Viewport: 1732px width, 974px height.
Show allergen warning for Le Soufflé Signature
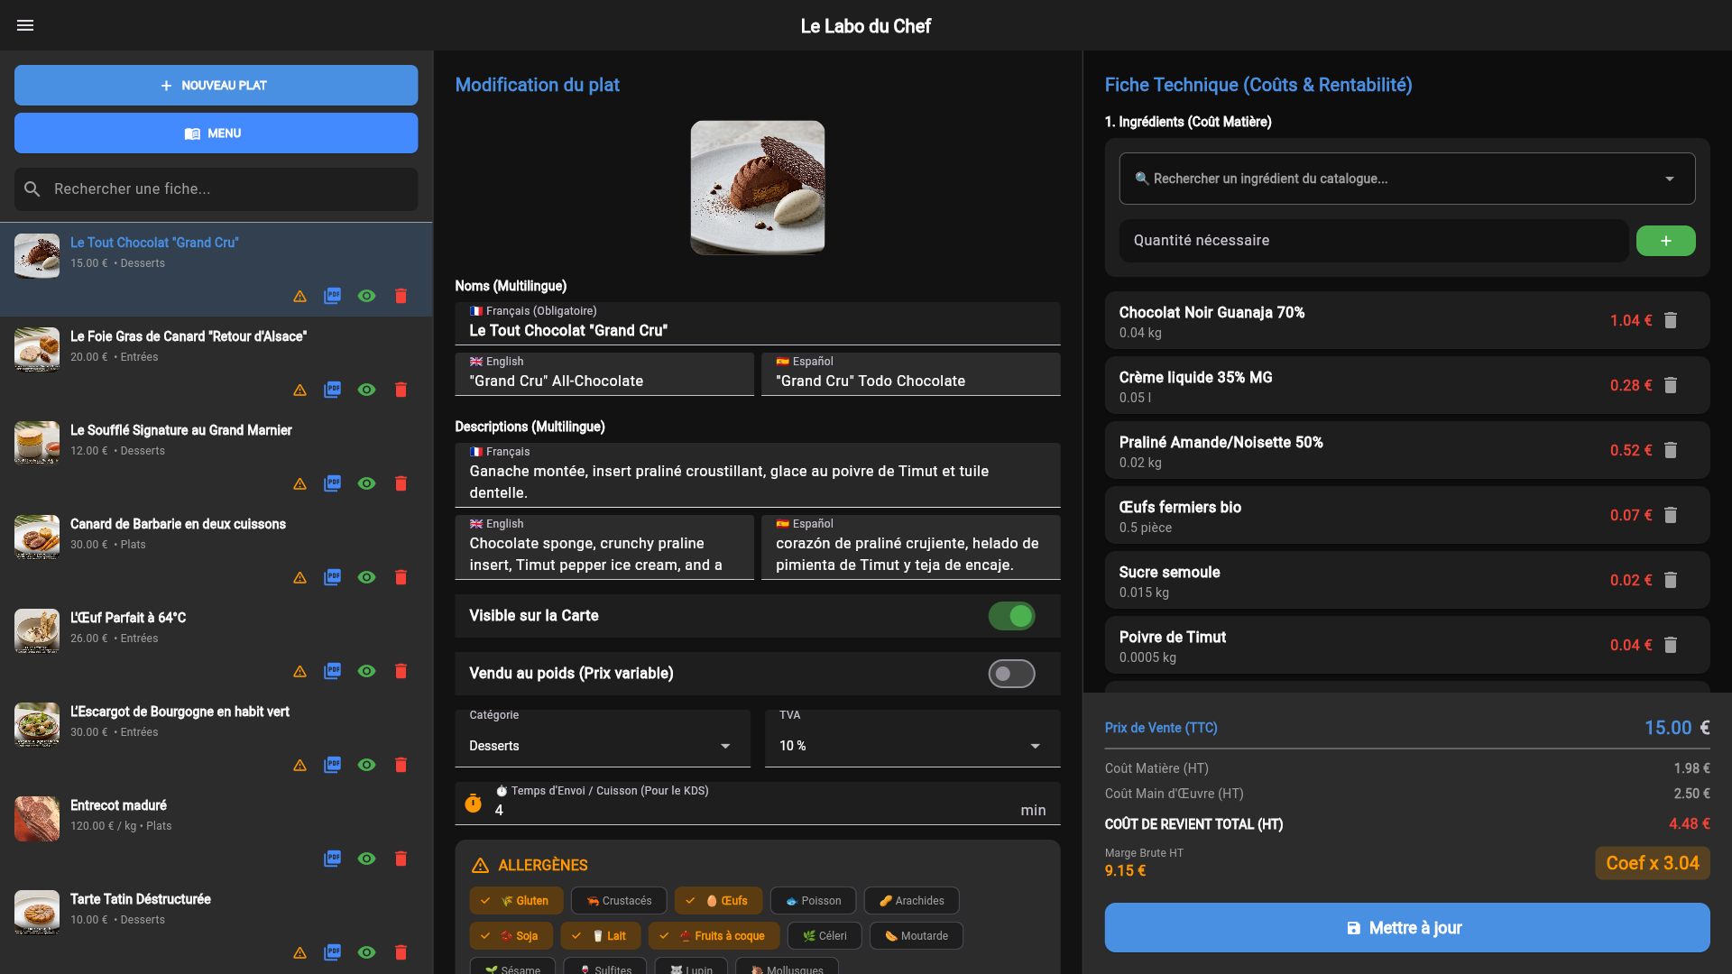point(299,484)
